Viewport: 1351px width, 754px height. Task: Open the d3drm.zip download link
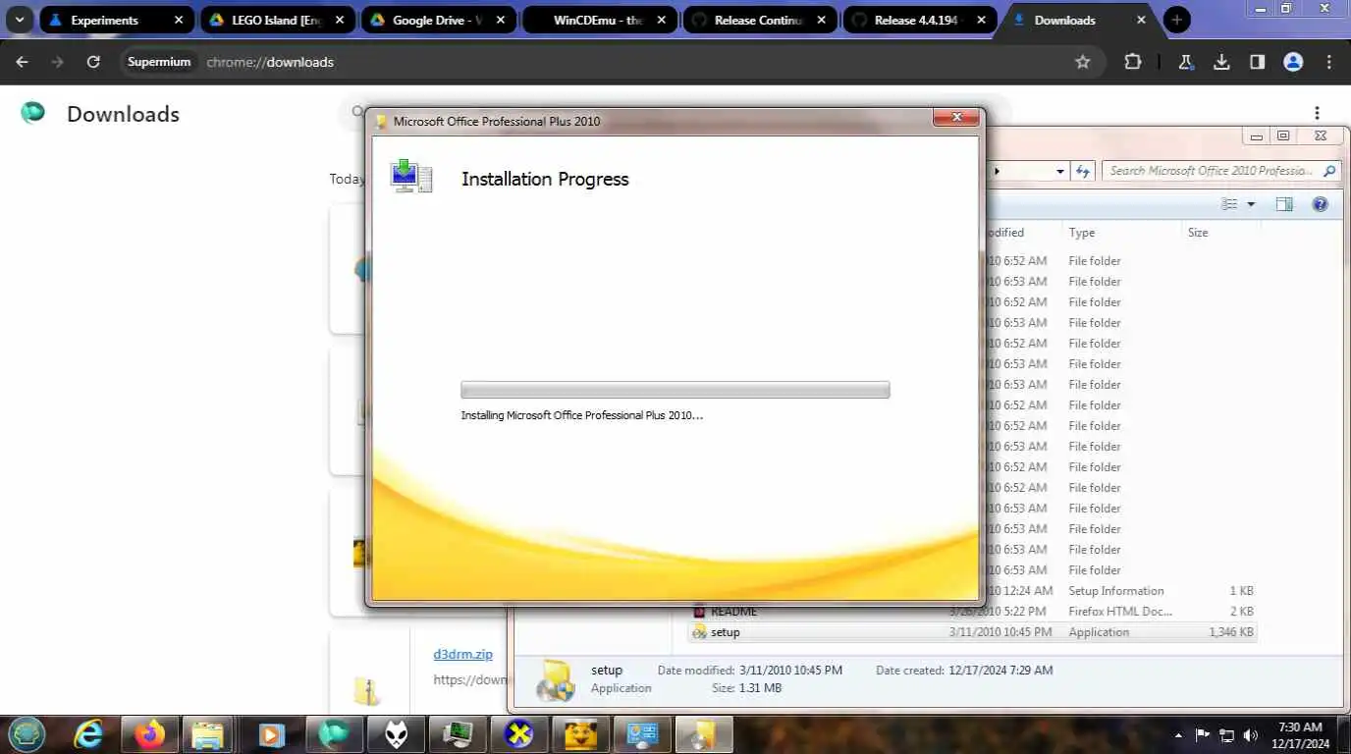462,654
